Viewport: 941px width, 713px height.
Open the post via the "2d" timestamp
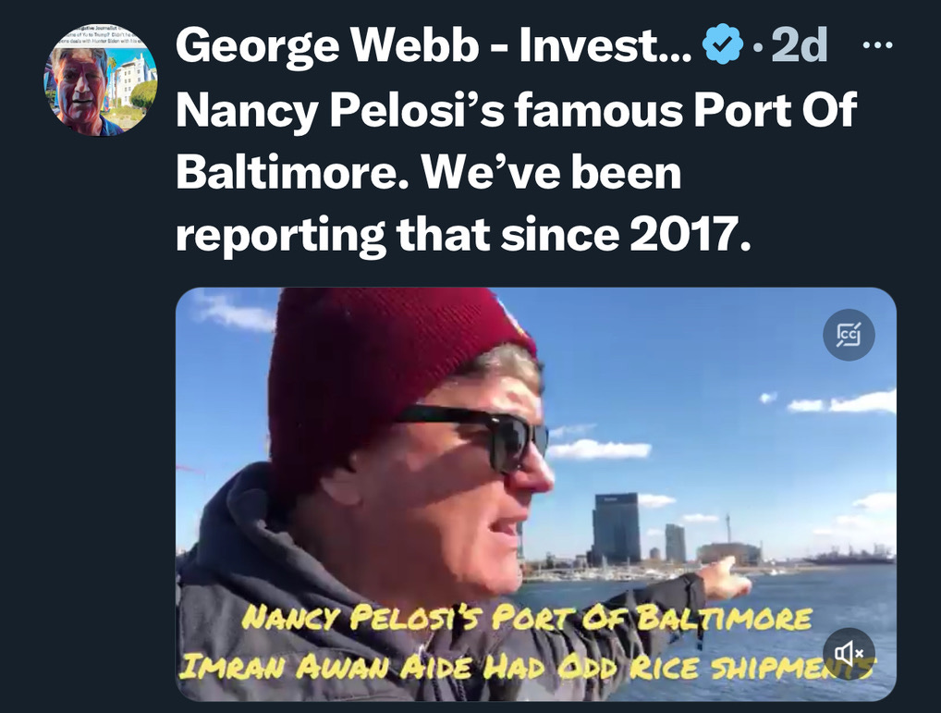point(799,45)
